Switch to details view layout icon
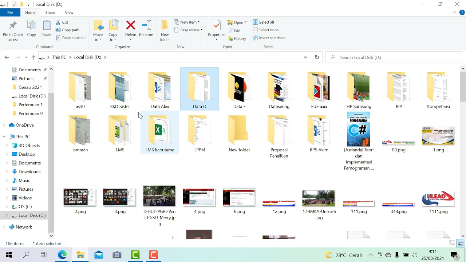This screenshot has width=466, height=262. pyautogui.click(x=452, y=243)
